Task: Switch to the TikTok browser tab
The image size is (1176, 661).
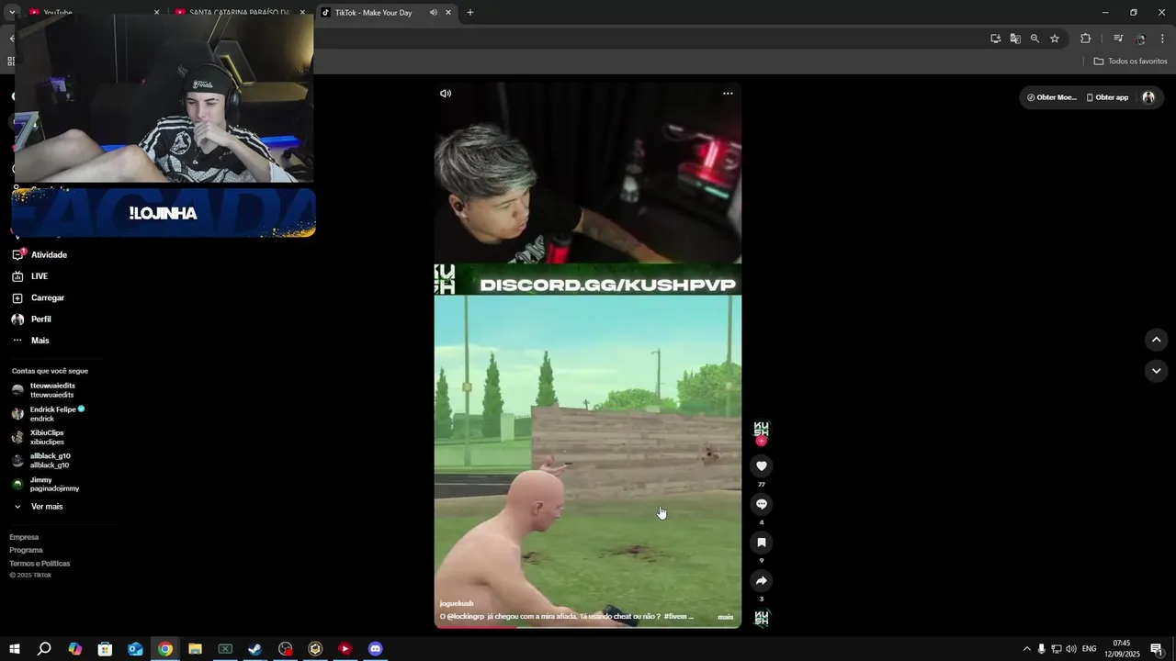Action: (x=373, y=13)
